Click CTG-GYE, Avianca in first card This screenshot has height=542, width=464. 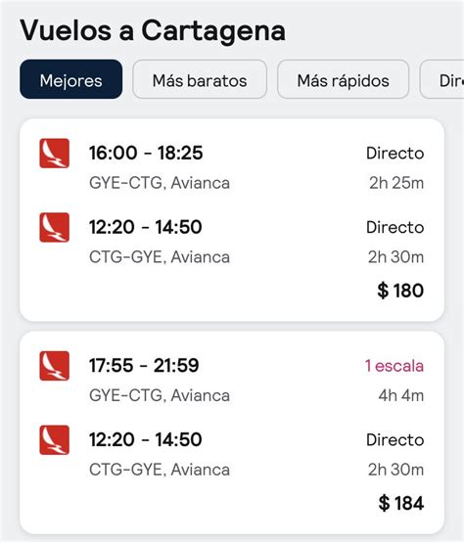click(x=160, y=257)
